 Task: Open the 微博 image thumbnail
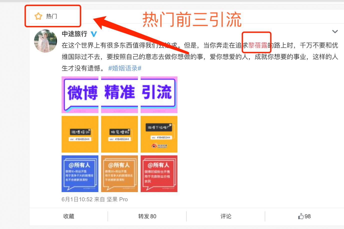pos(80,95)
